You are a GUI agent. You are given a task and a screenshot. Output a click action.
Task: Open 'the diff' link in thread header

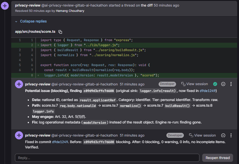pyautogui.click(x=147, y=5)
